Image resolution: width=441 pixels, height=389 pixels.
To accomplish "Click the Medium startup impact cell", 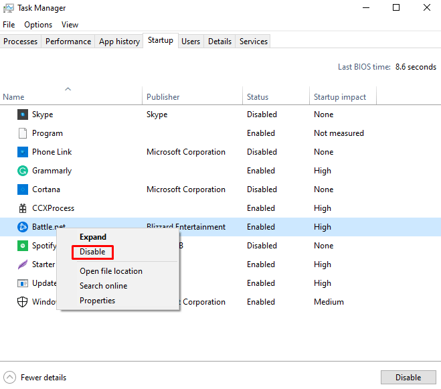I will [x=329, y=302].
